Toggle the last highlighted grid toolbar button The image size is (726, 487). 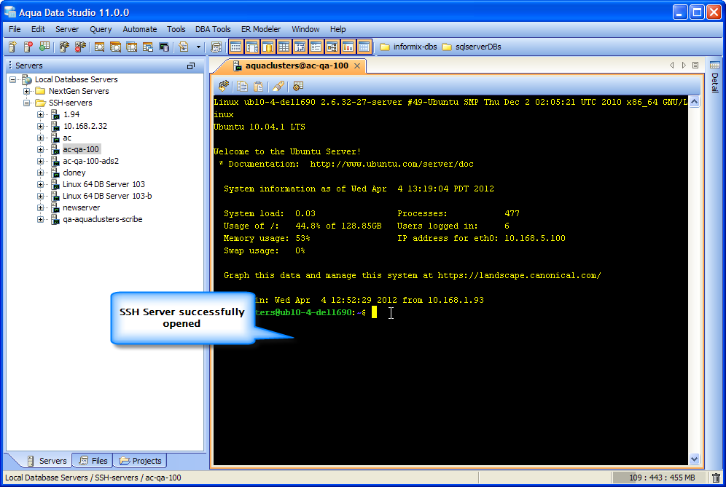point(364,47)
